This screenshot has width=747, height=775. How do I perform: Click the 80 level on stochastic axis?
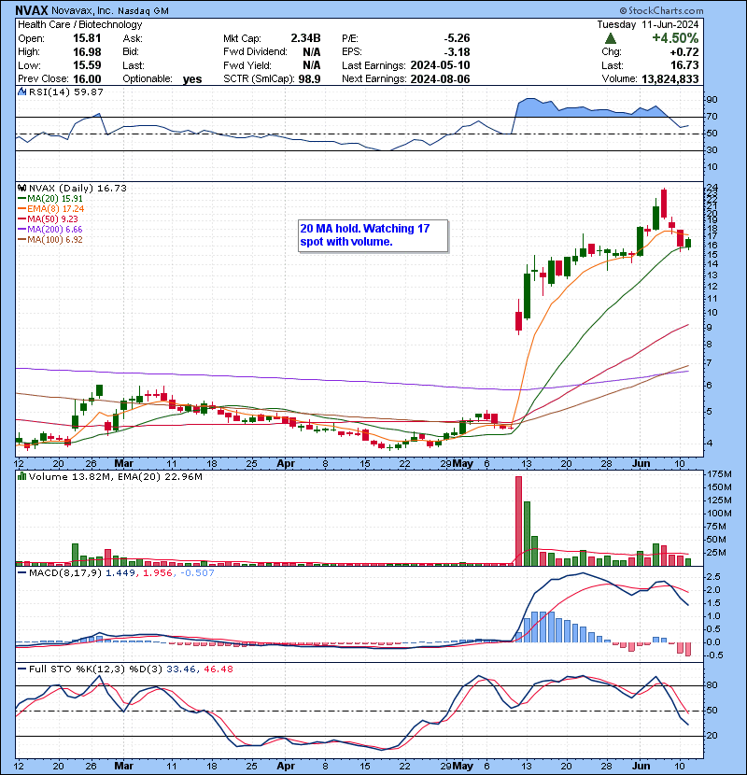point(712,685)
